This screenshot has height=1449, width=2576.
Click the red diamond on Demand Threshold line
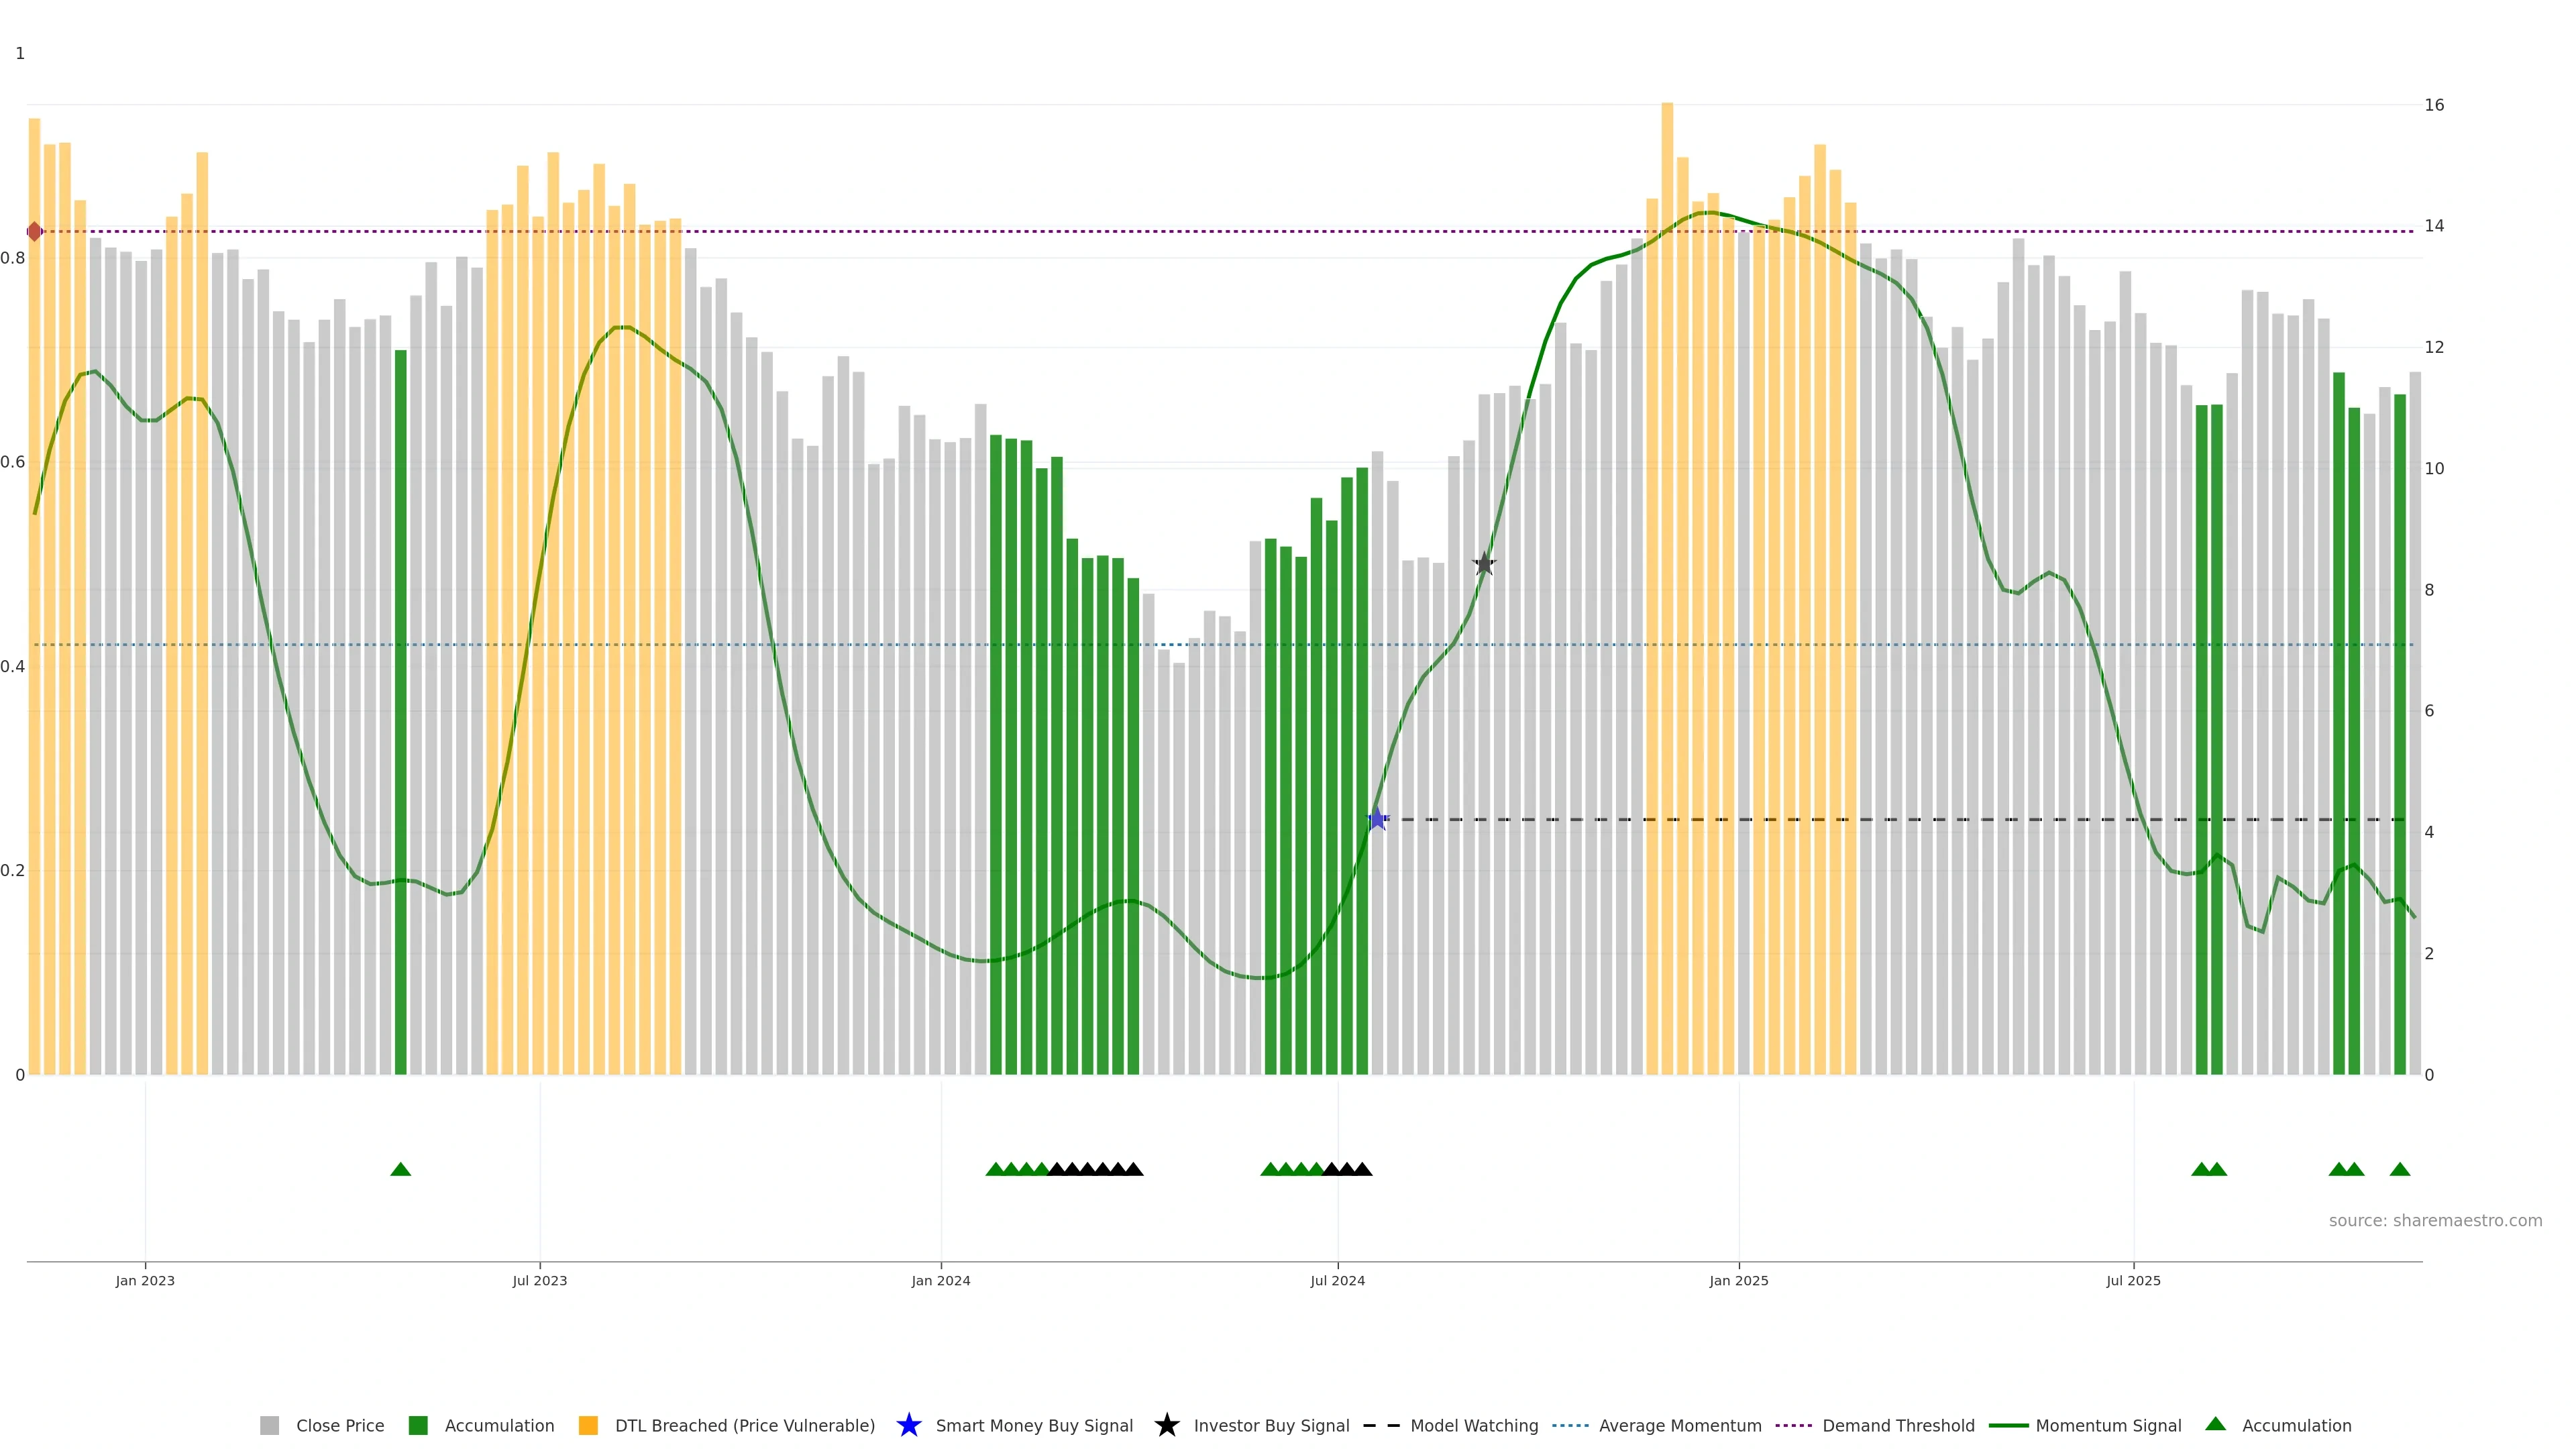tap(35, 232)
